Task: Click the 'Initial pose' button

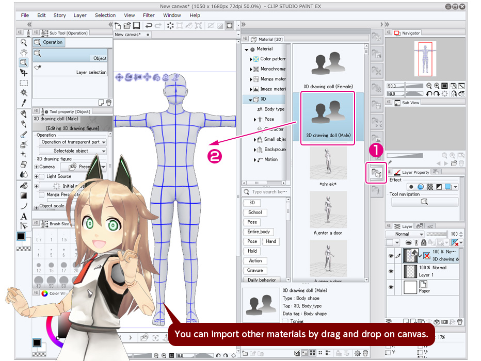Action: (61, 186)
